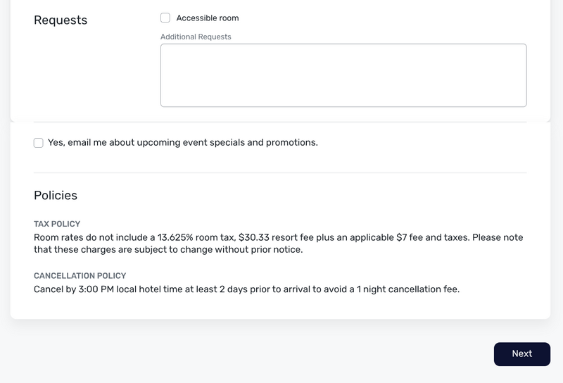Click the Policies section heading
Viewport: 563px width, 383px height.
56,195
